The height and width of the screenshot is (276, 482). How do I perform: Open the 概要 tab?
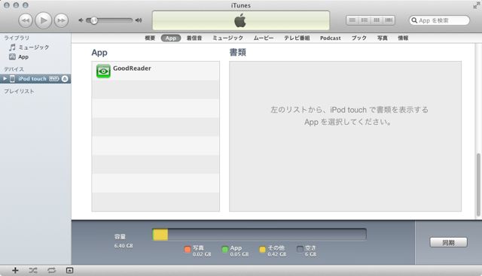click(150, 38)
